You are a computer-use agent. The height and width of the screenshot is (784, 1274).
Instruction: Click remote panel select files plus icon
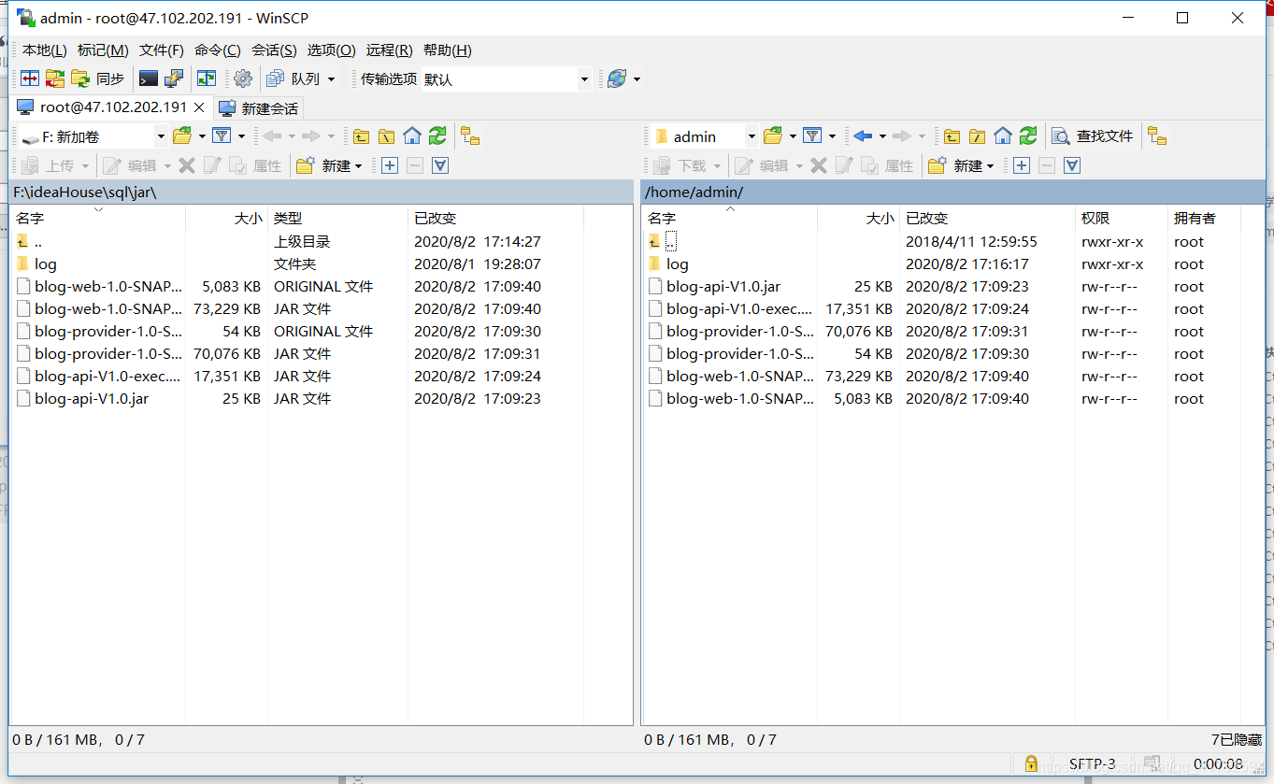pos(1022,165)
